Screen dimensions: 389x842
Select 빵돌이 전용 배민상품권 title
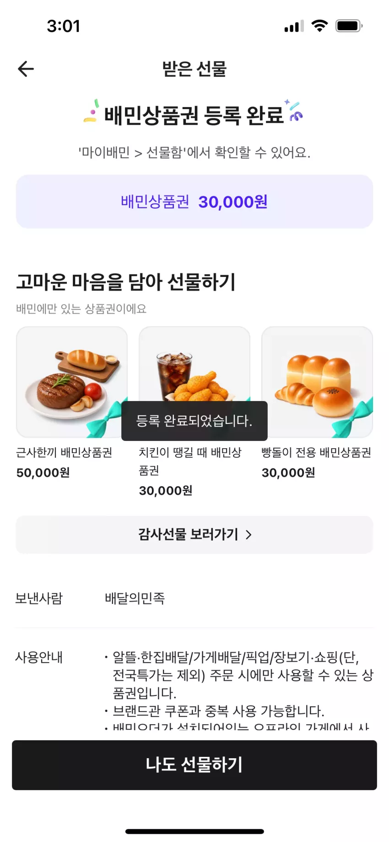316,453
